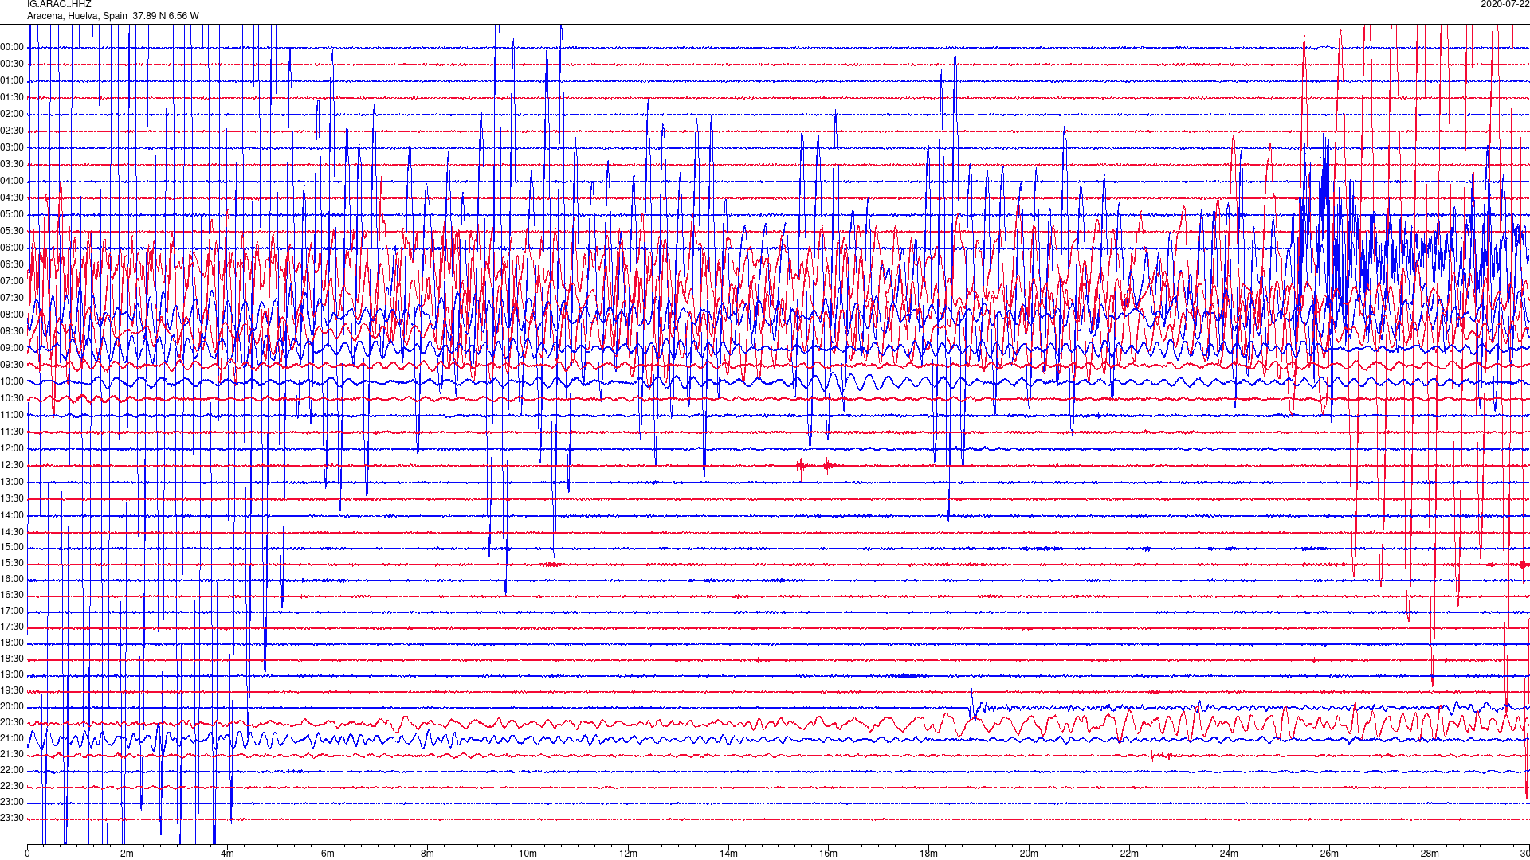
Task: Select the 23:30 time row label
Action: tap(12, 819)
